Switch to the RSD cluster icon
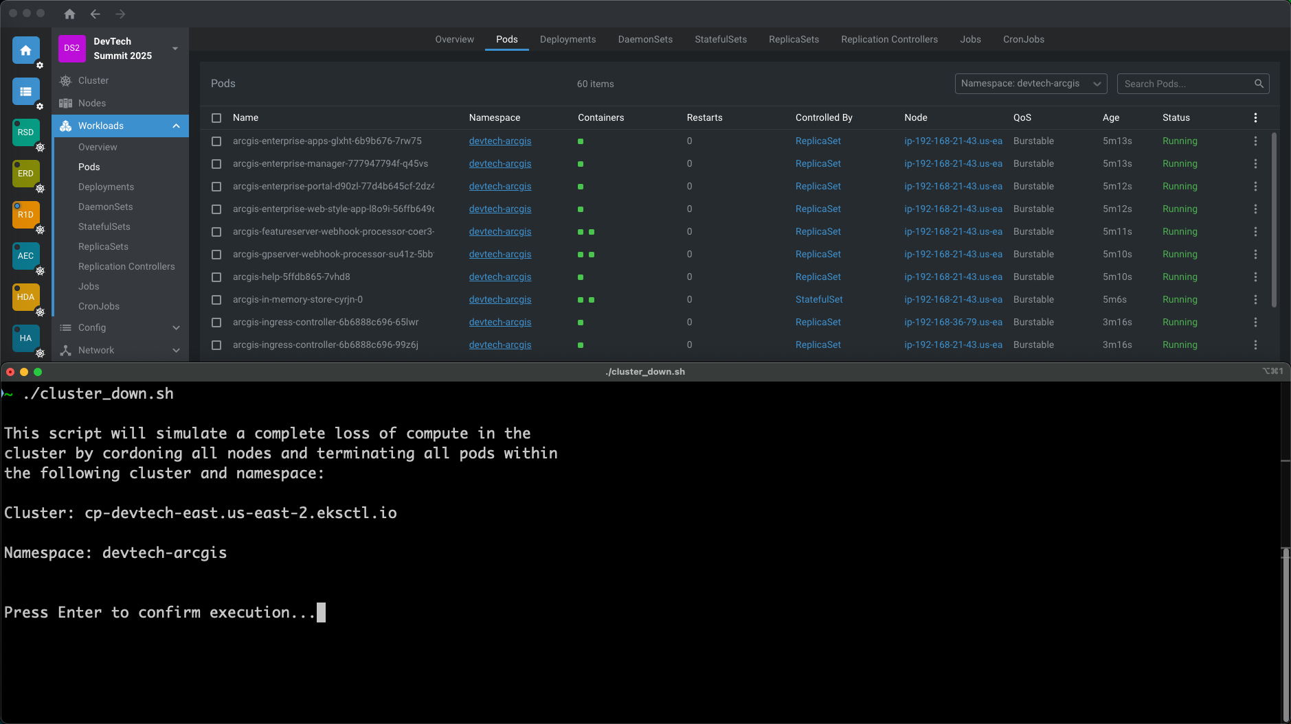This screenshot has width=1291, height=724. (x=25, y=132)
